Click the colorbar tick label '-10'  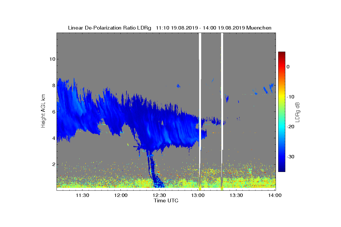[x=290, y=97]
